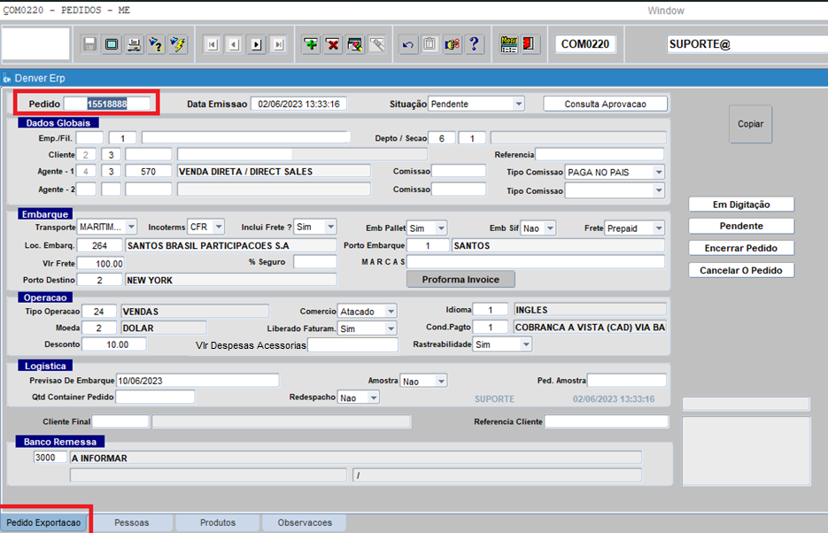Click the Denver Erp title bar icon
Image resolution: width=828 pixels, height=533 pixels.
(7, 79)
